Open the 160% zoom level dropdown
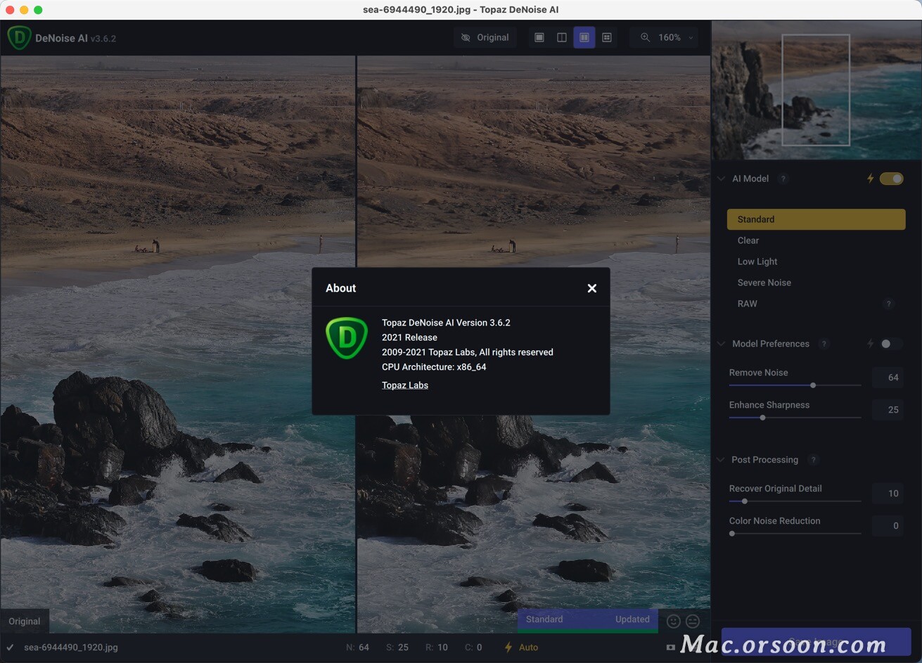The width and height of the screenshot is (922, 663). pos(675,37)
